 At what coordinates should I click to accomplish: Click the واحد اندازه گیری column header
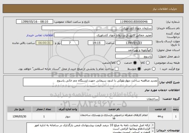(68, 109)
